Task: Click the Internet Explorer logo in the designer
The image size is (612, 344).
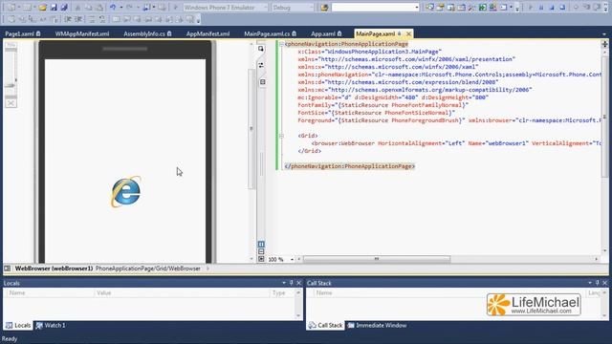Action: point(126,191)
